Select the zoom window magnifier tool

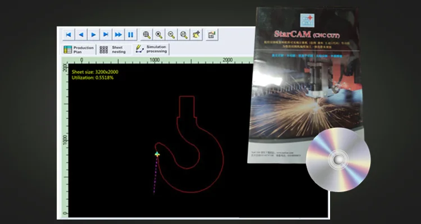pos(184,35)
